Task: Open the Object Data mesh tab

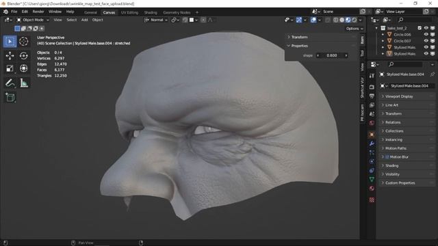Action: pyautogui.click(x=372, y=179)
